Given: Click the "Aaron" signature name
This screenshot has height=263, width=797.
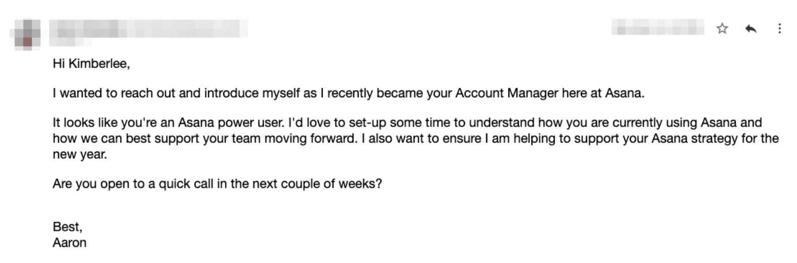Looking at the screenshot, I should [x=70, y=243].
